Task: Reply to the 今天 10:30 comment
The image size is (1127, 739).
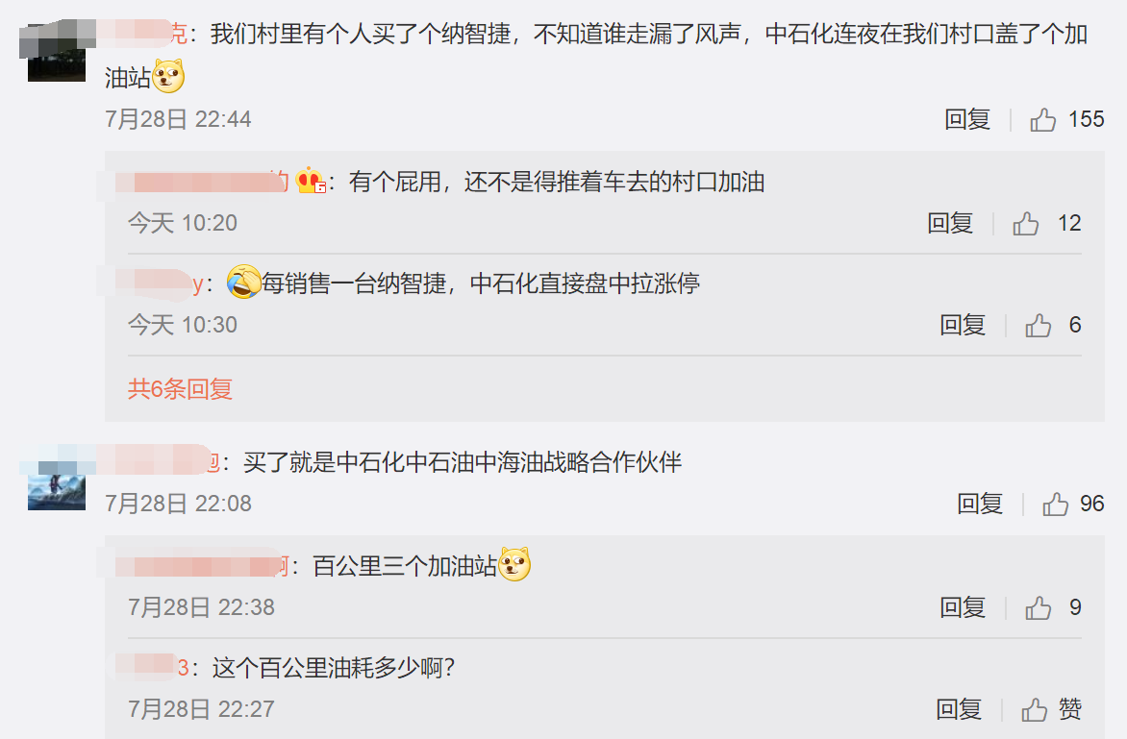Action: [x=962, y=326]
